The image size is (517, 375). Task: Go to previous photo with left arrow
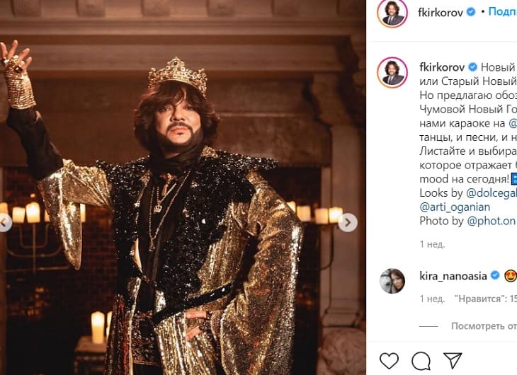(x=6, y=223)
